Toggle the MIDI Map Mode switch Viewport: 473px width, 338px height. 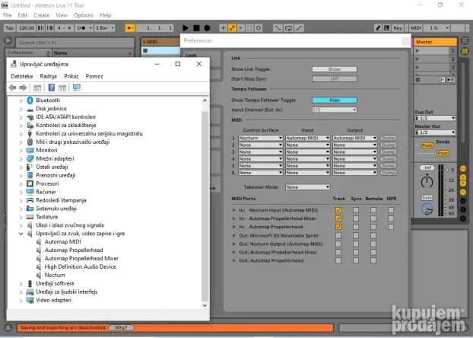[x=415, y=28]
